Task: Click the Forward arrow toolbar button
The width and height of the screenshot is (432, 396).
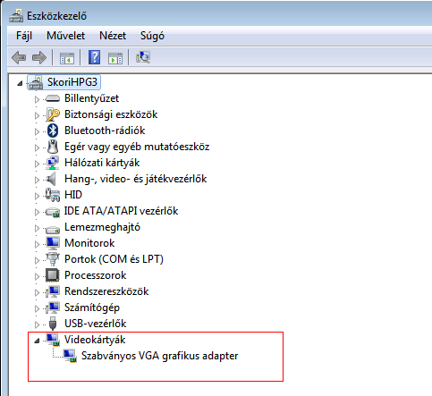Action: pos(39,57)
